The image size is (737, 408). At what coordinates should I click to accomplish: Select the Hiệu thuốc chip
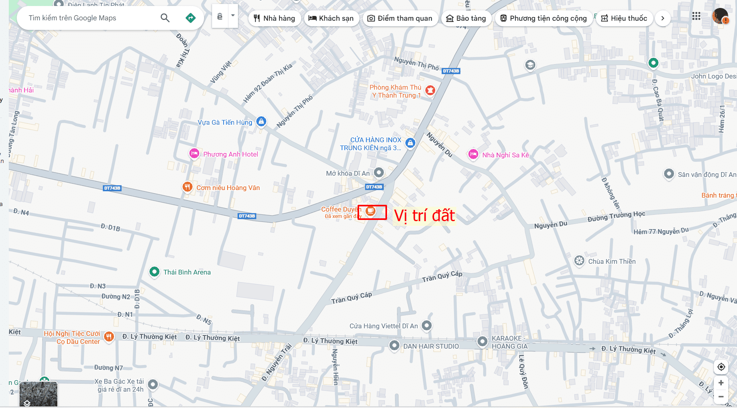(624, 18)
